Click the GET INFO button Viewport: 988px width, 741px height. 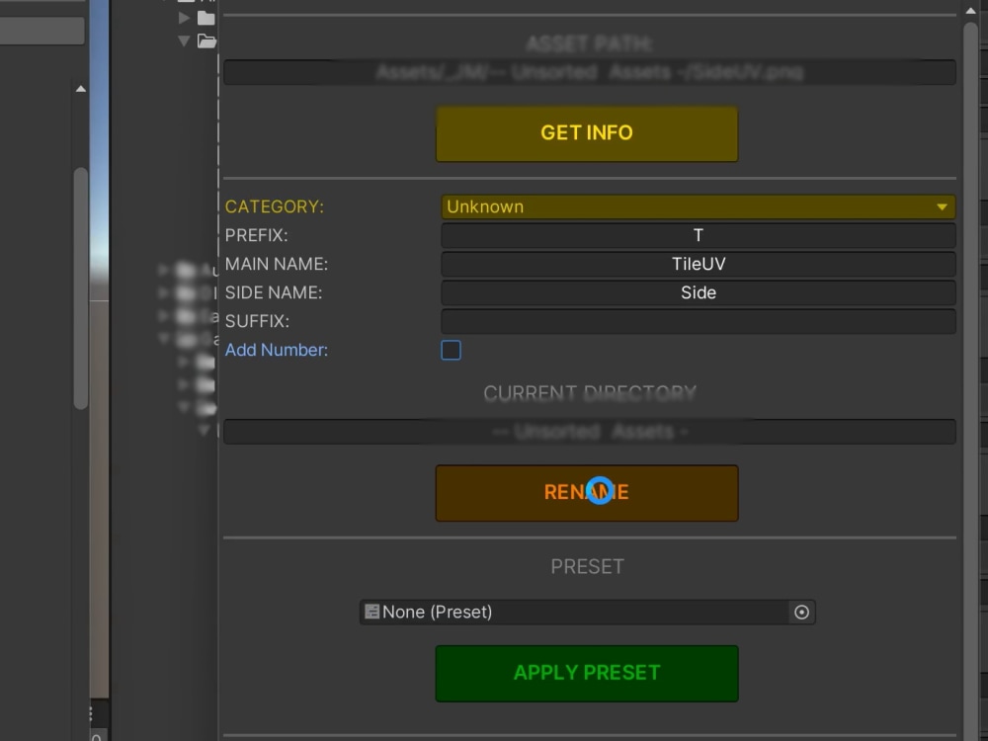[586, 132]
